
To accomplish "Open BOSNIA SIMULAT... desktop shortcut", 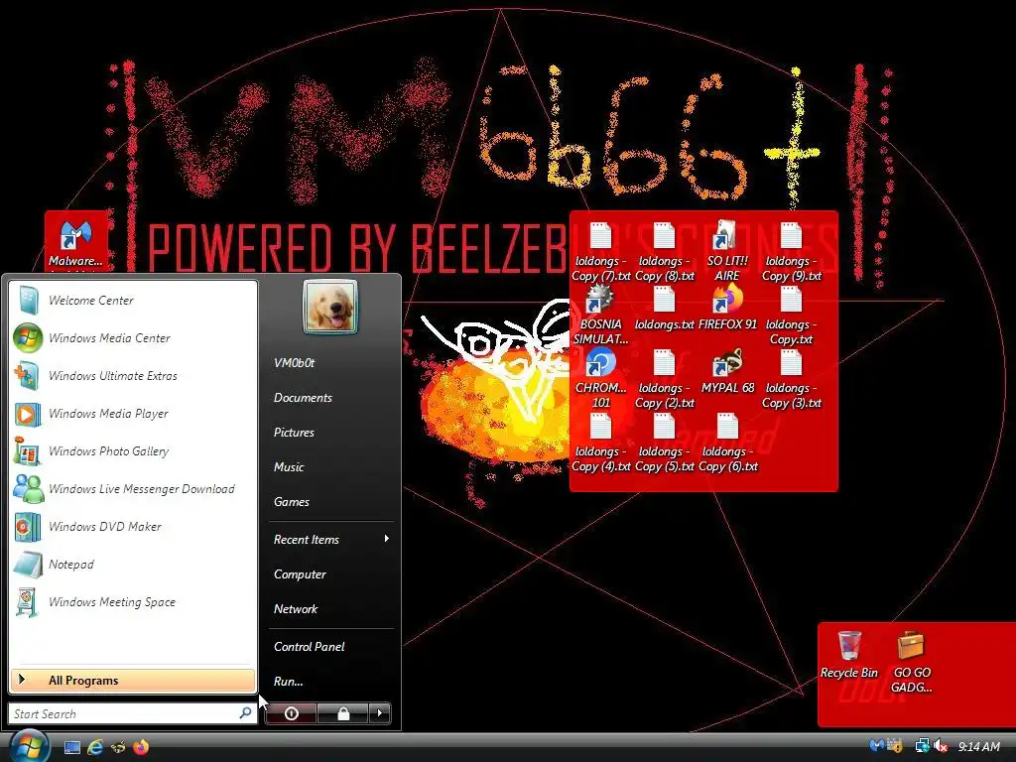I will pyautogui.click(x=600, y=316).
